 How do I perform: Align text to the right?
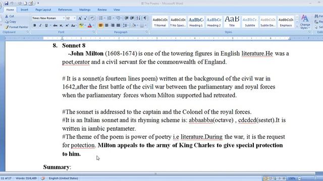click(113, 26)
